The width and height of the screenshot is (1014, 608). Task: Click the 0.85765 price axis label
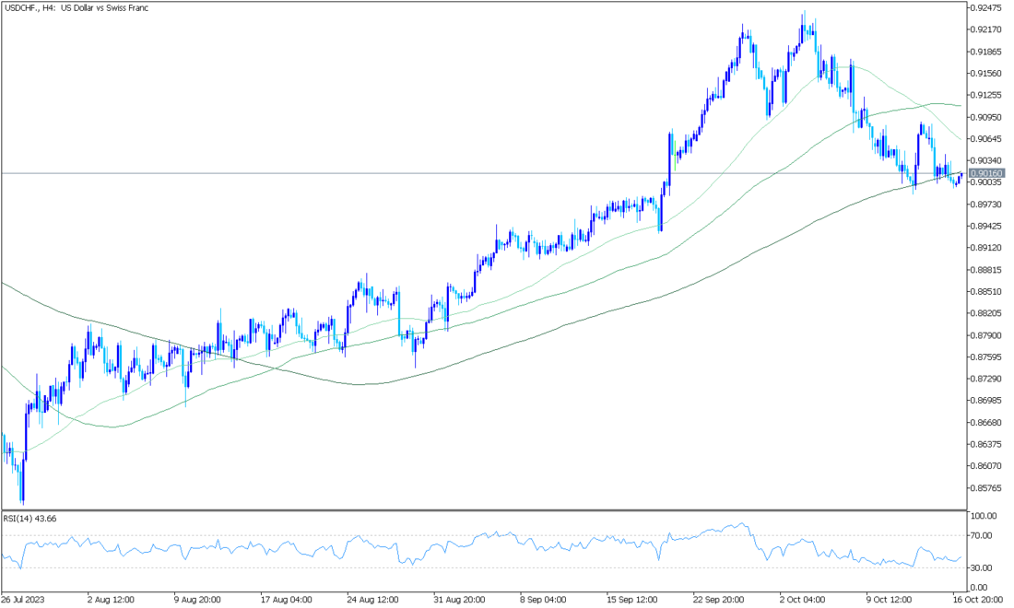986,488
